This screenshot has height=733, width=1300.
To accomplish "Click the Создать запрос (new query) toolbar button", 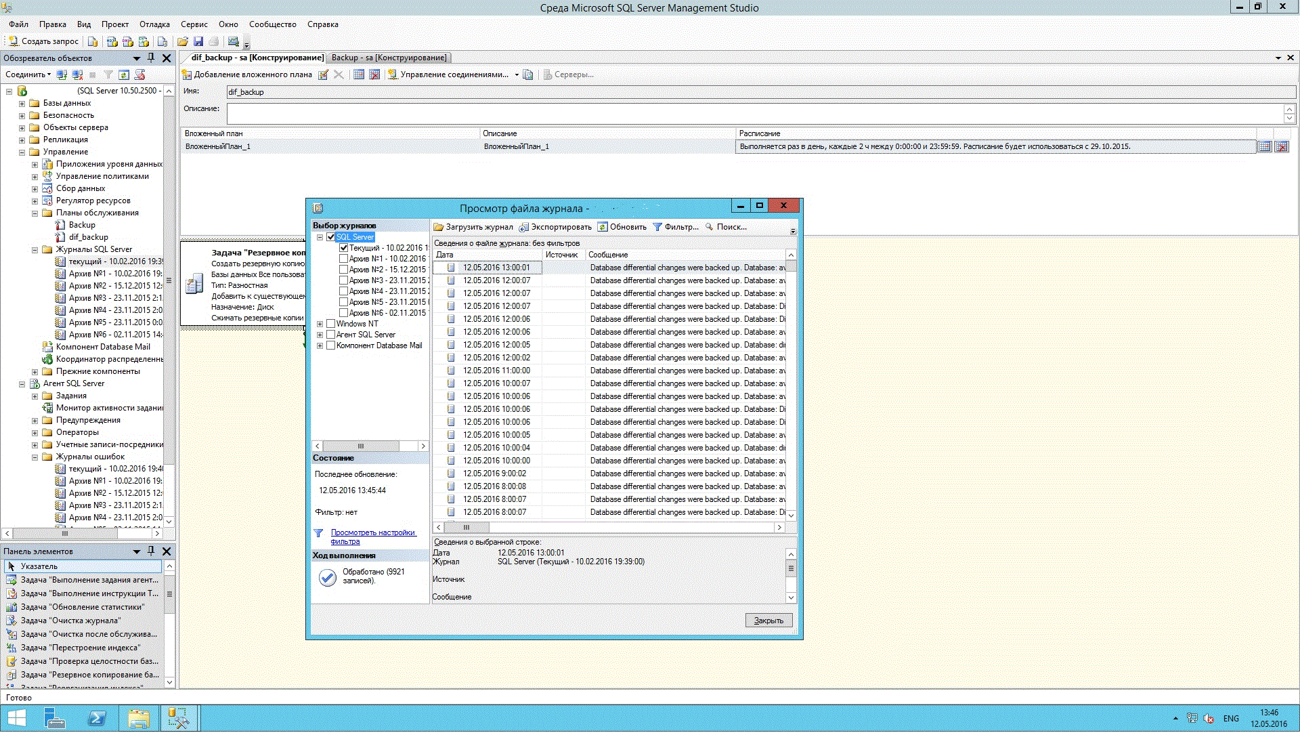I will (x=43, y=41).
